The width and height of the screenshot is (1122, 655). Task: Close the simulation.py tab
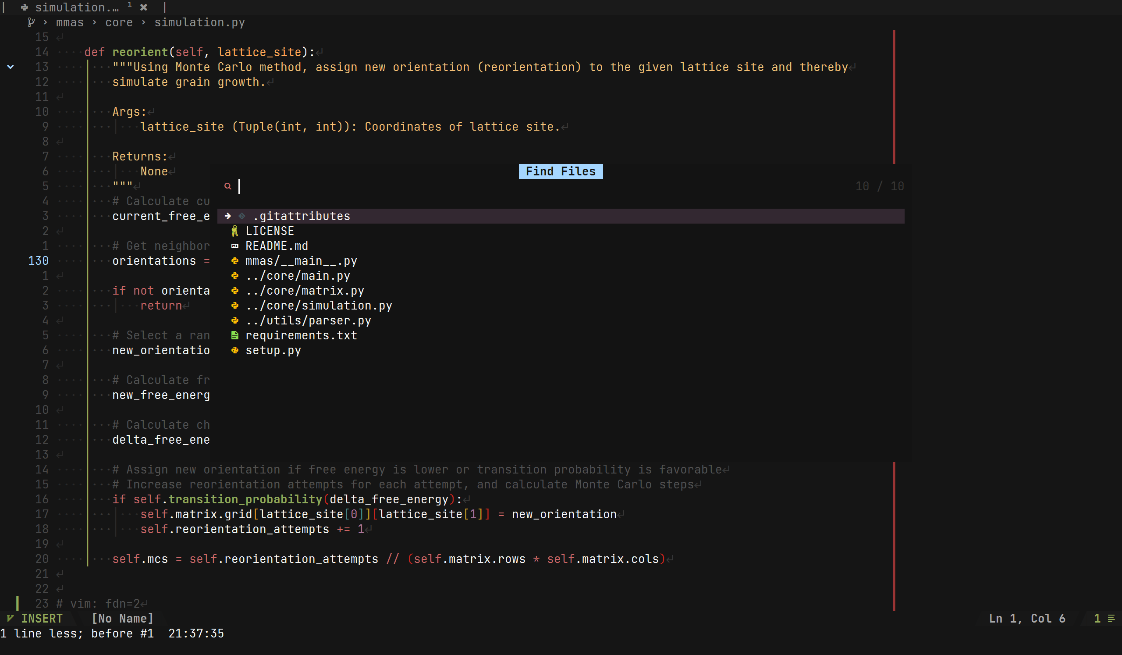tap(143, 7)
